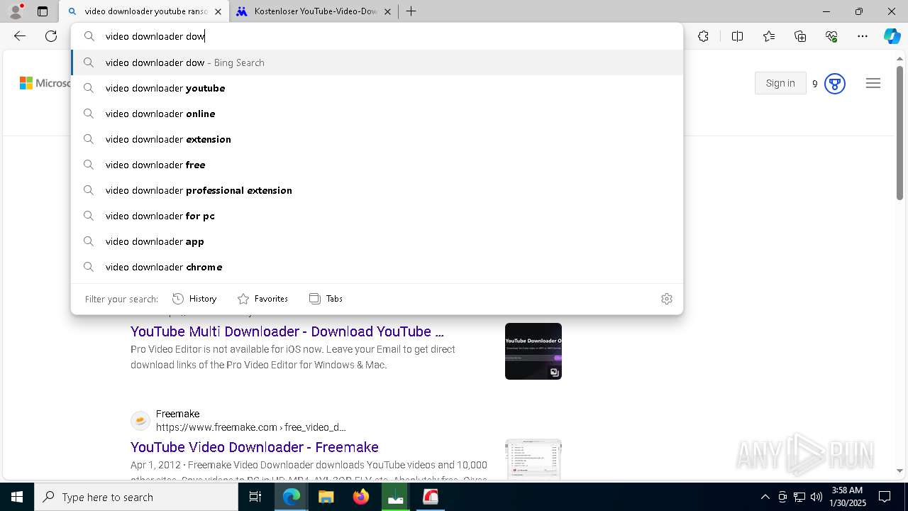Switch to video downloader youtube tab

[144, 11]
